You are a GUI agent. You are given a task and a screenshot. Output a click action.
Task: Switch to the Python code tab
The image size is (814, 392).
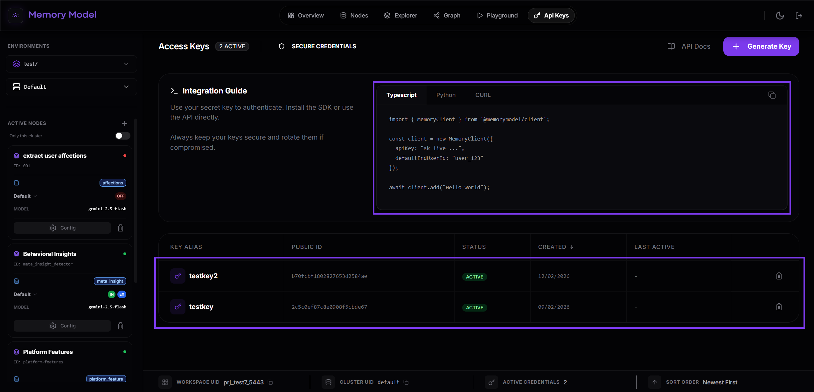coord(446,95)
